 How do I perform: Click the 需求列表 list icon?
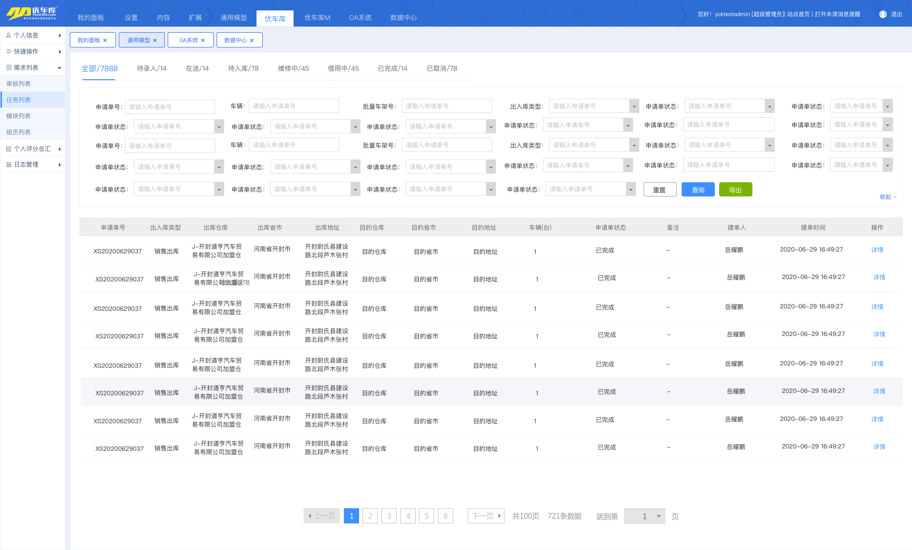(x=9, y=67)
